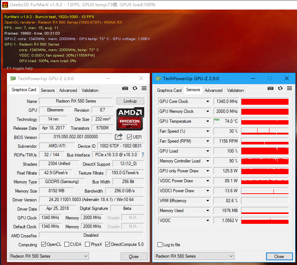Screen dimensions: 297x265
Task: Toggle the UEFI checkbox
Action: pos(130,137)
